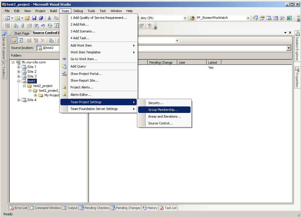Expand the Add Work Item submenu
This screenshot has width=301, height=217.
[x=98, y=45]
